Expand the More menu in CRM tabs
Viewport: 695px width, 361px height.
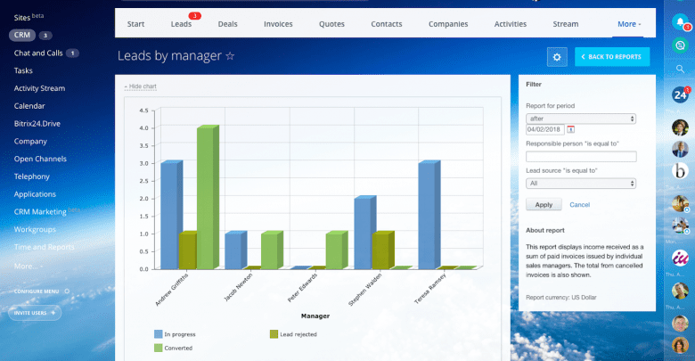coord(628,24)
